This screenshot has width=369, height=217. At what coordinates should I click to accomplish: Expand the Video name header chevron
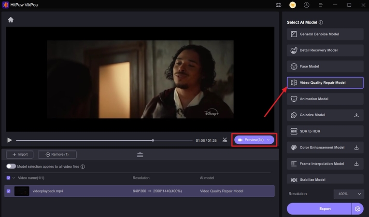pos(14,178)
